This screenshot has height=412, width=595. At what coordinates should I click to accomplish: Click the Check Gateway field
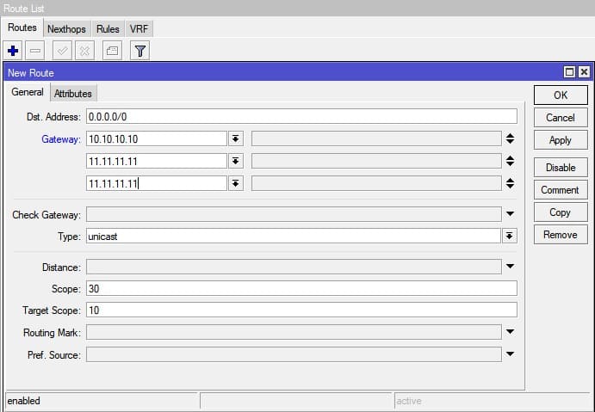tap(294, 214)
